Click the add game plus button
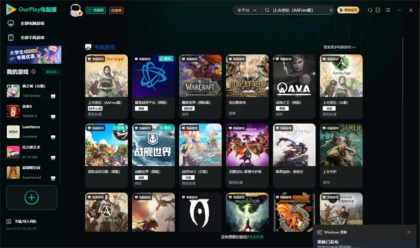This screenshot has width=420, height=248. tap(31, 197)
